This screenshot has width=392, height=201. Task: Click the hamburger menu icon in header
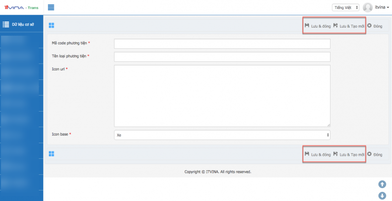pyautogui.click(x=51, y=7)
